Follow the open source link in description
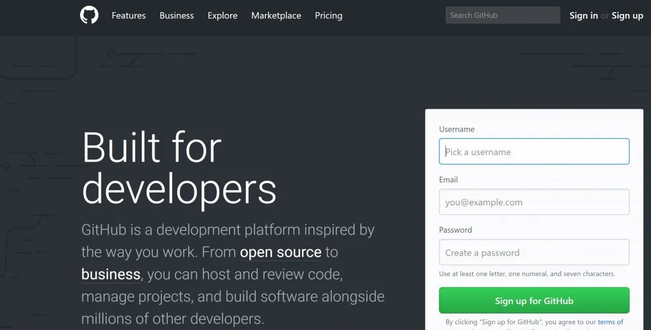651x330 pixels. click(x=280, y=252)
